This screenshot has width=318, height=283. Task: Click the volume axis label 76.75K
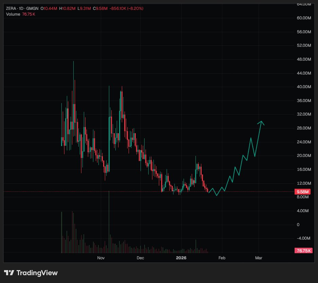[304, 250]
